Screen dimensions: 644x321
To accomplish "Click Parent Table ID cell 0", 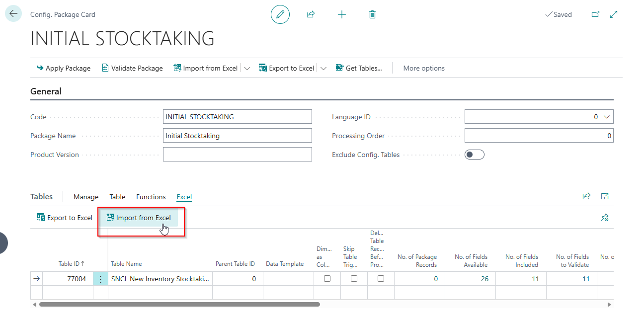I will point(238,279).
